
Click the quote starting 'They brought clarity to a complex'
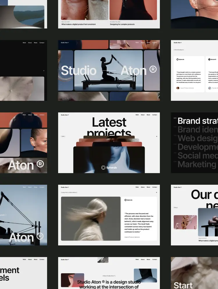tap(188, 77)
